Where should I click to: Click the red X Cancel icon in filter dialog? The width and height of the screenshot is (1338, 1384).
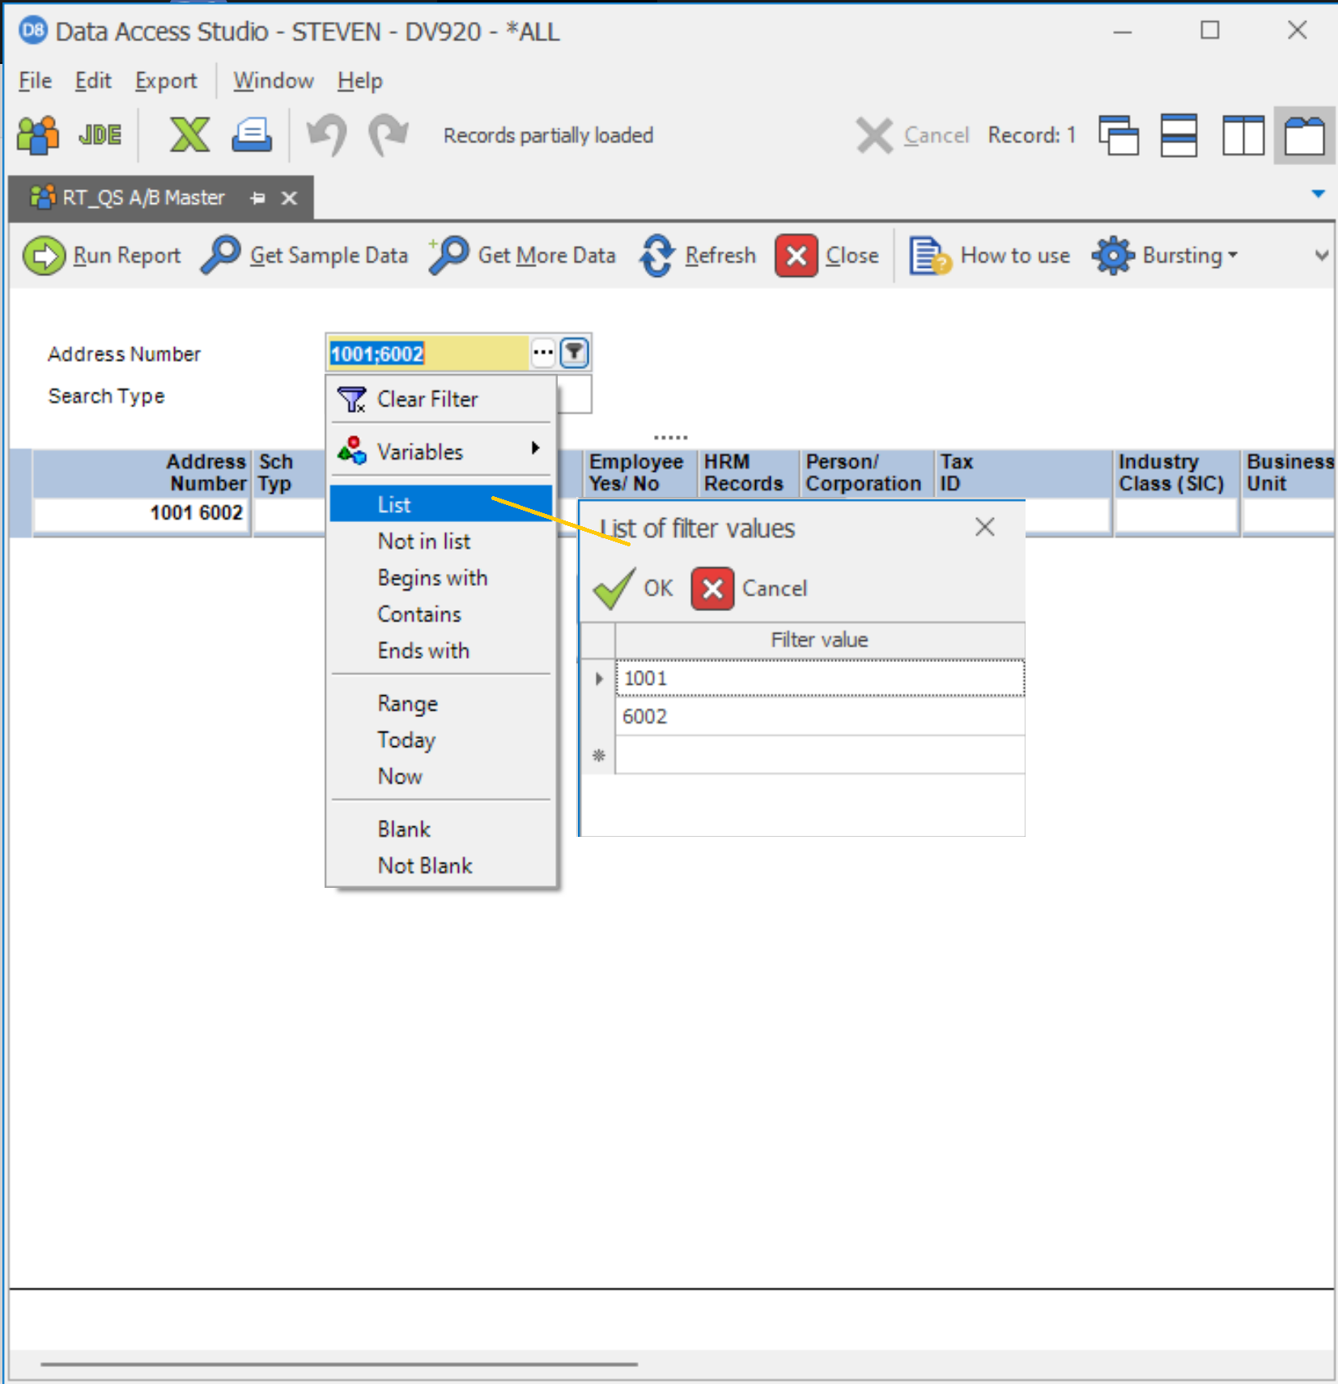tap(712, 588)
